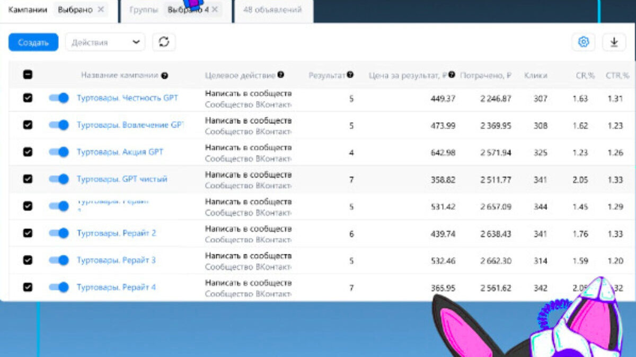Click the refresh icon next to Действия
Image resolution: width=636 pixels, height=357 pixels.
(x=164, y=42)
